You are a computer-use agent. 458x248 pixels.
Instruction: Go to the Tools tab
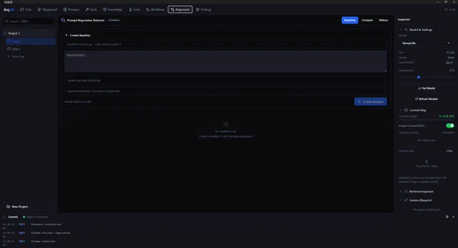tap(91, 9)
